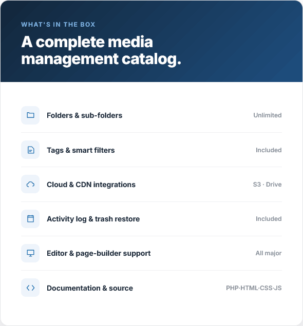Click the monitor icon beside Editor & page-builder support

pyautogui.click(x=30, y=253)
